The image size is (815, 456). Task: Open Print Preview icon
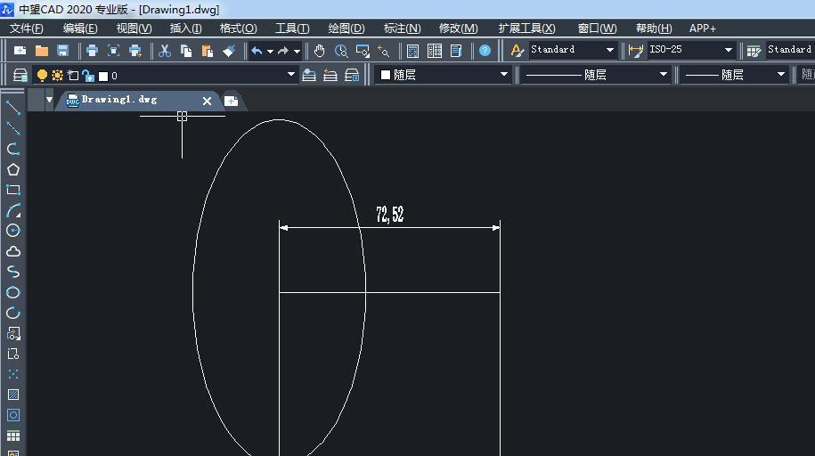click(x=113, y=51)
